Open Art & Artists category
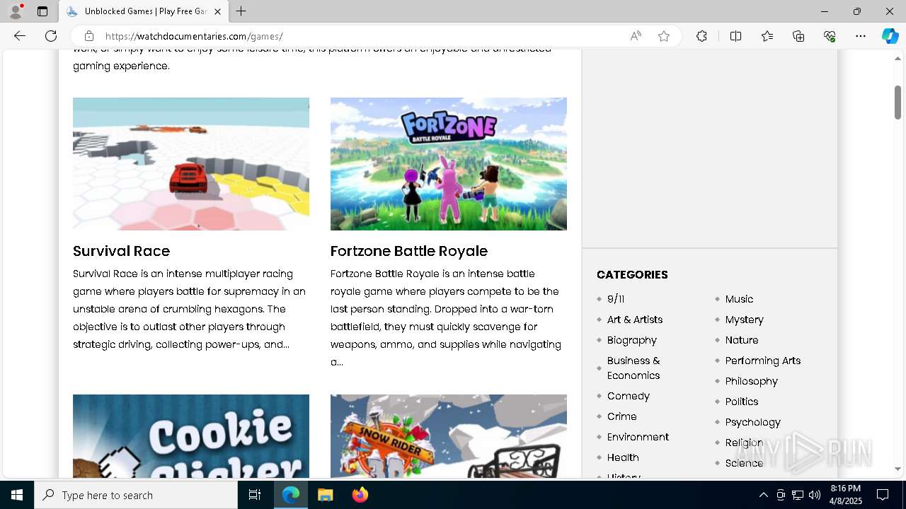The height and width of the screenshot is (509, 906). pyautogui.click(x=635, y=320)
